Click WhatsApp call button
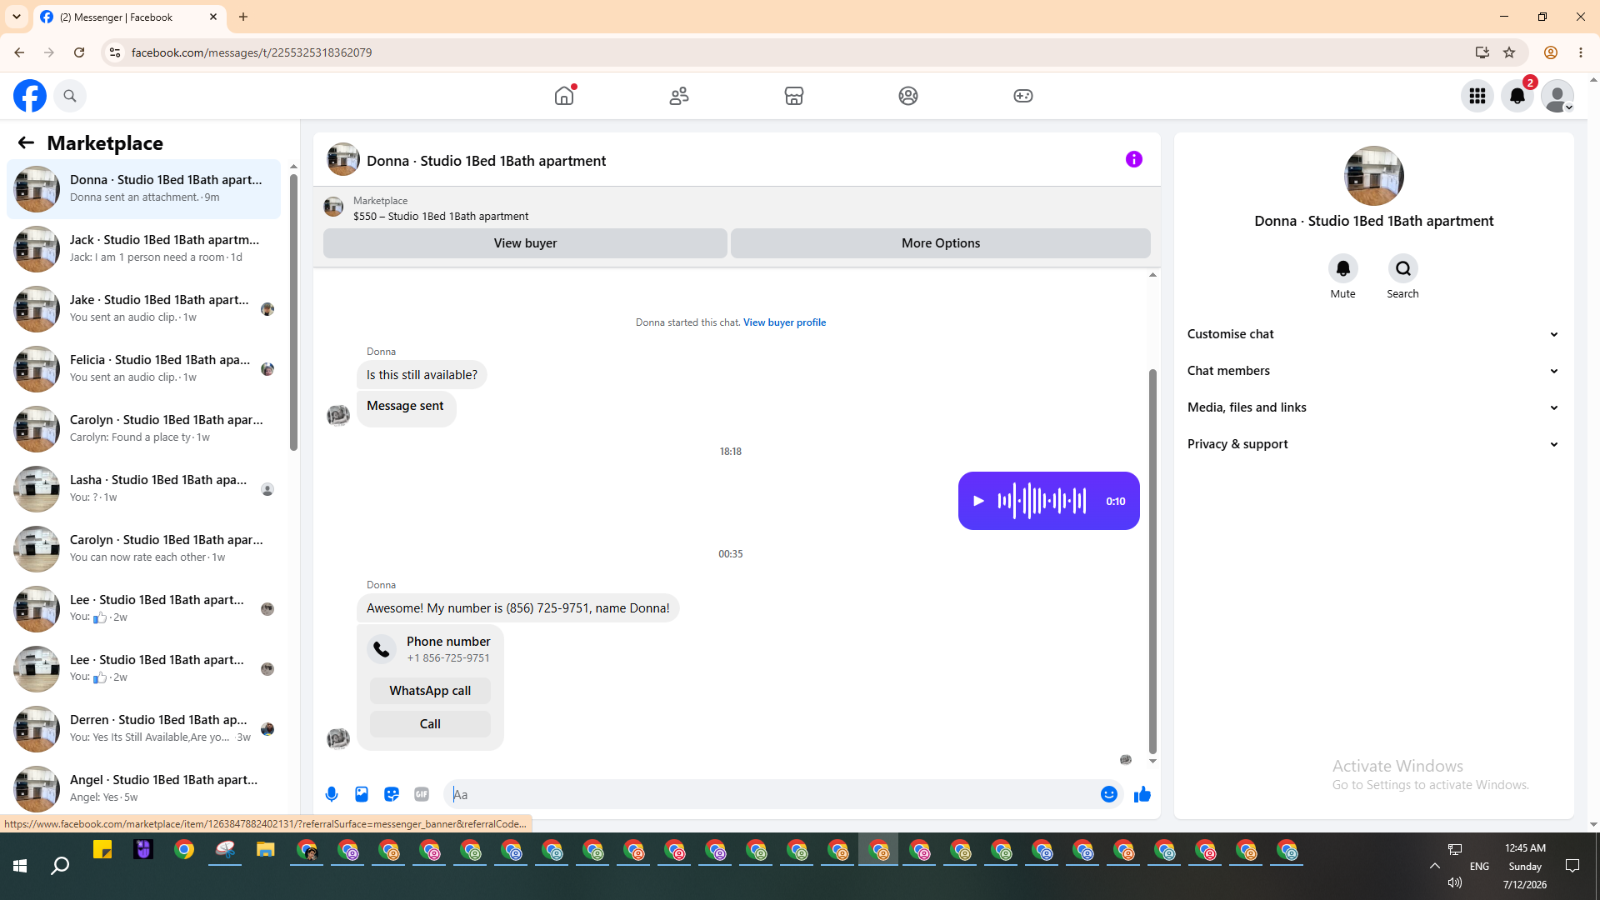Image resolution: width=1600 pixels, height=900 pixels. [x=430, y=691]
